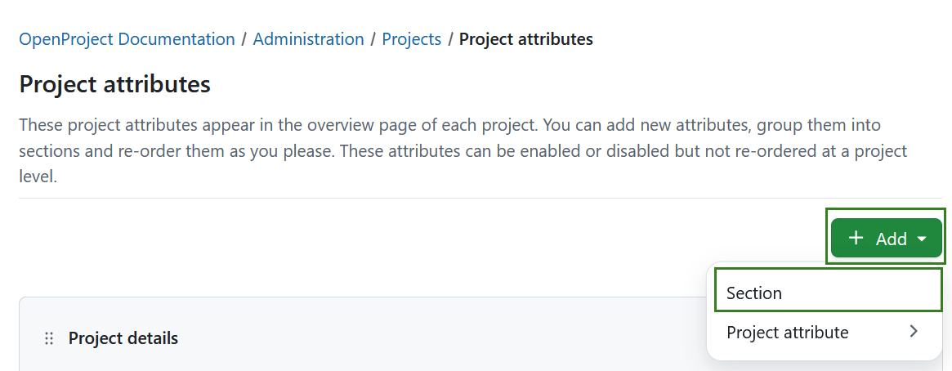Navigate to the Projects breadcrumb link
Image resolution: width=952 pixels, height=371 pixels.
tap(411, 39)
